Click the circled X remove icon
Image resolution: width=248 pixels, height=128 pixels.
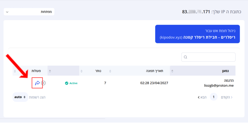click(43, 83)
